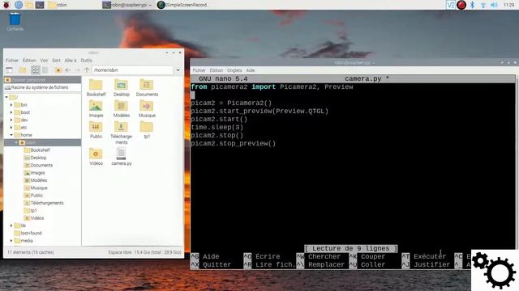Collapse the home folder tree node

coord(11,135)
